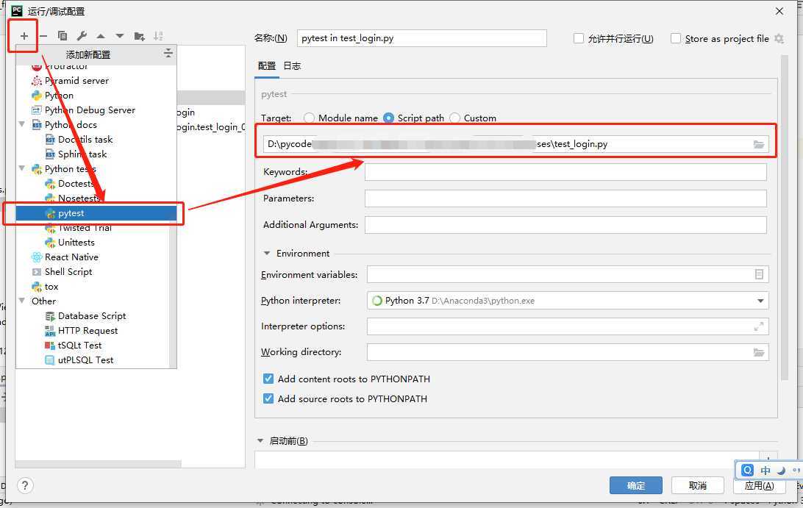This screenshot has width=803, height=508.
Task: Click the Keywords input field
Action: [565, 172]
